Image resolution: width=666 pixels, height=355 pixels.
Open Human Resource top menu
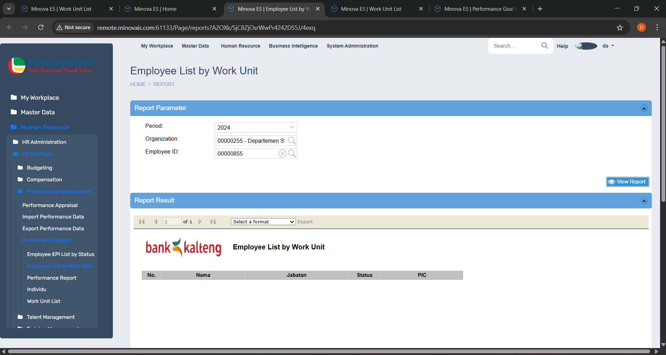pyautogui.click(x=241, y=46)
